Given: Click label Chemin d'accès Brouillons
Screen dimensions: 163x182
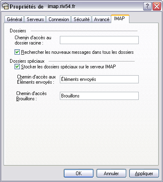Looking at the screenshot, I should 32,96.
